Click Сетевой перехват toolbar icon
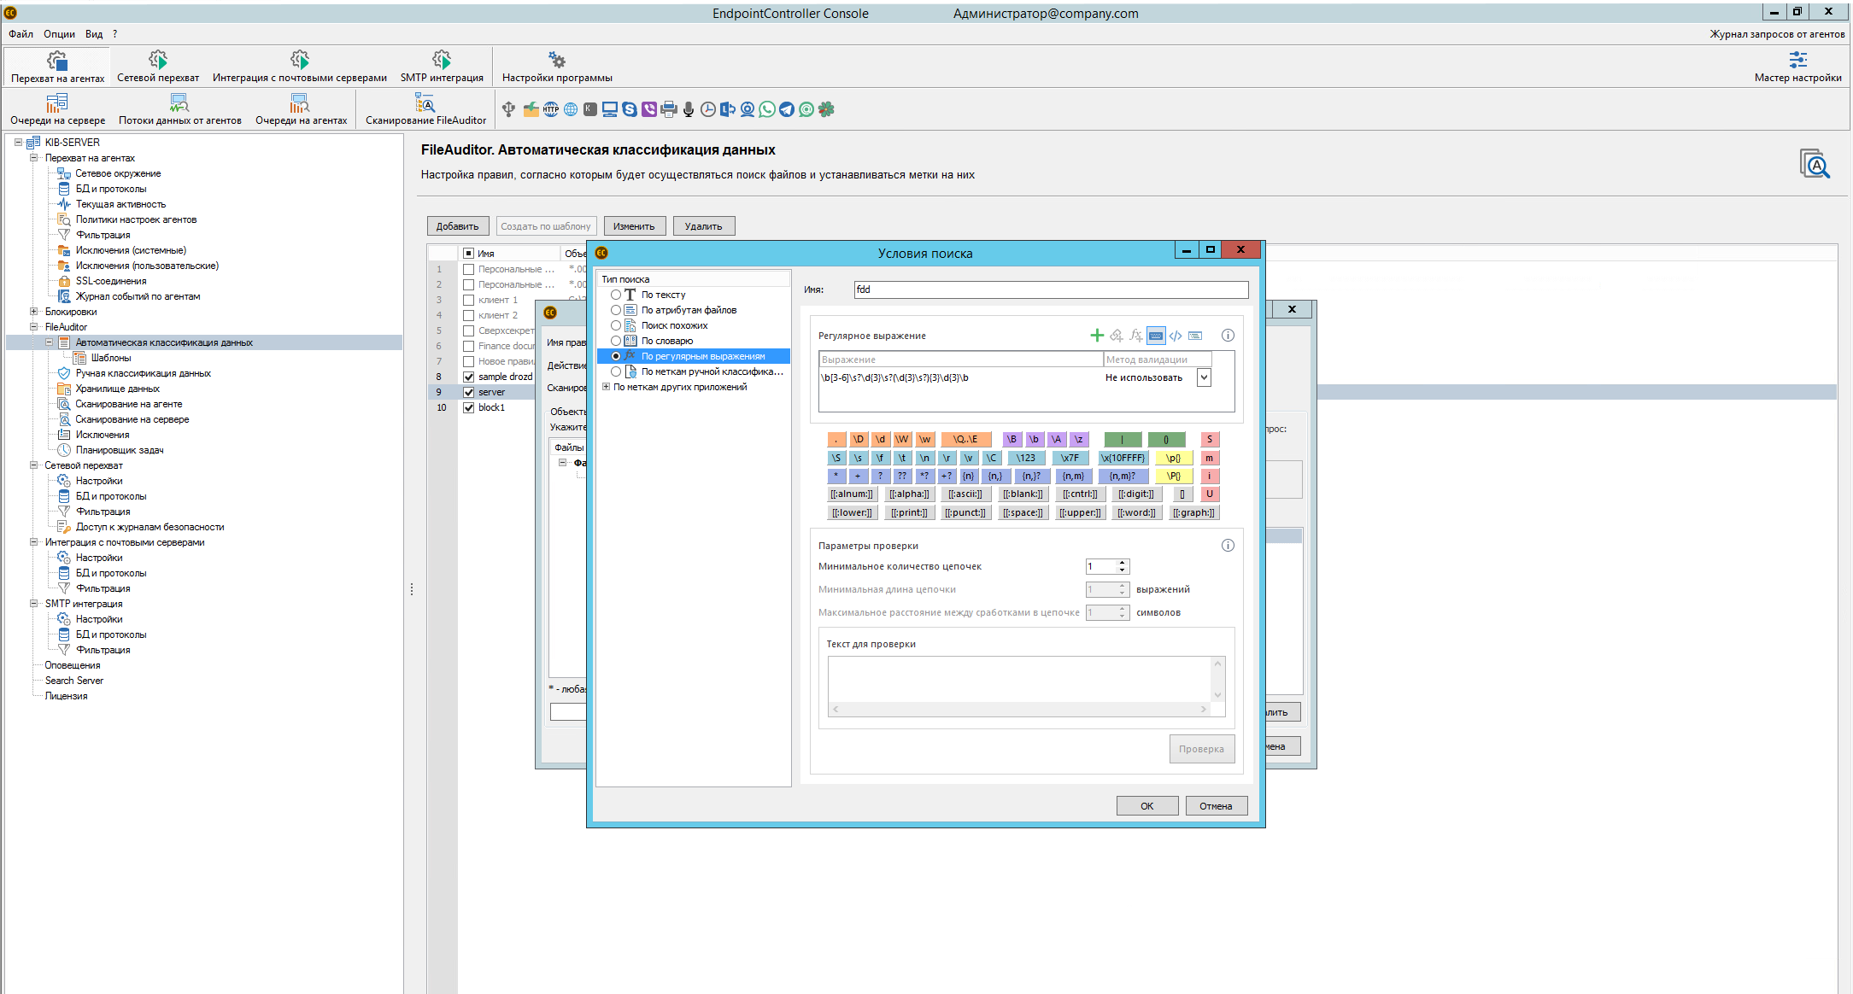This screenshot has width=1853, height=994. [158, 60]
